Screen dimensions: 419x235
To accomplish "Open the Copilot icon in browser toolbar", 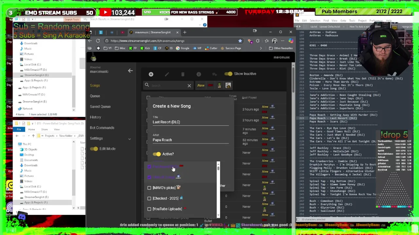I will pos(291,41).
